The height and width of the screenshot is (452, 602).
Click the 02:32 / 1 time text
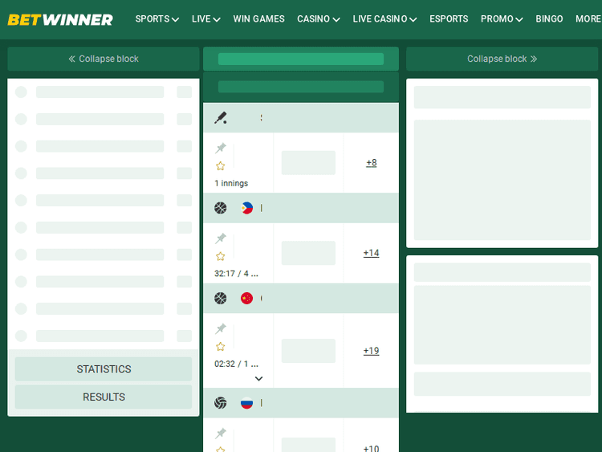[236, 364]
